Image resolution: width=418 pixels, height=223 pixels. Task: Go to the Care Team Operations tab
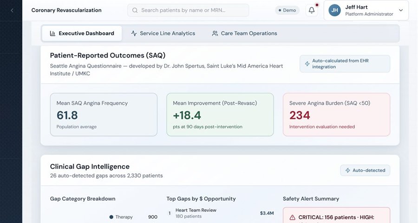coord(244,33)
